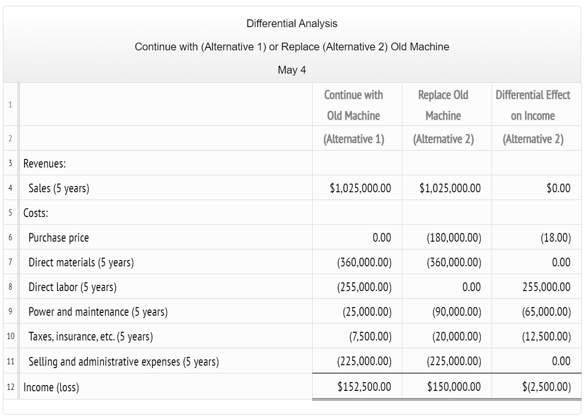Select the Direct labor differential cell 255,000.00
The height and width of the screenshot is (417, 588).
(x=536, y=287)
